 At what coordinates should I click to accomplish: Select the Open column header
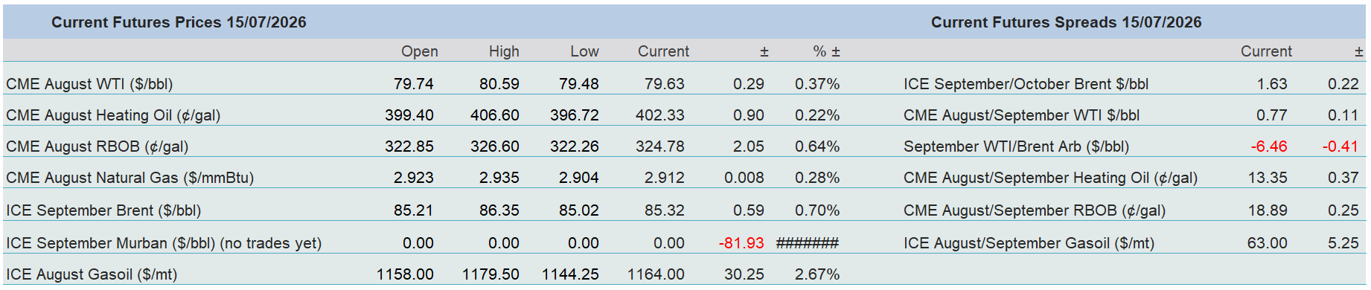coord(420,51)
